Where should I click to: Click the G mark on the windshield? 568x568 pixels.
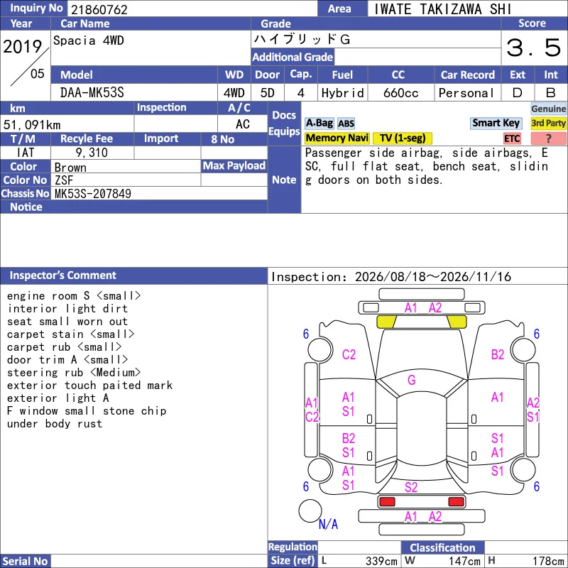click(x=412, y=380)
